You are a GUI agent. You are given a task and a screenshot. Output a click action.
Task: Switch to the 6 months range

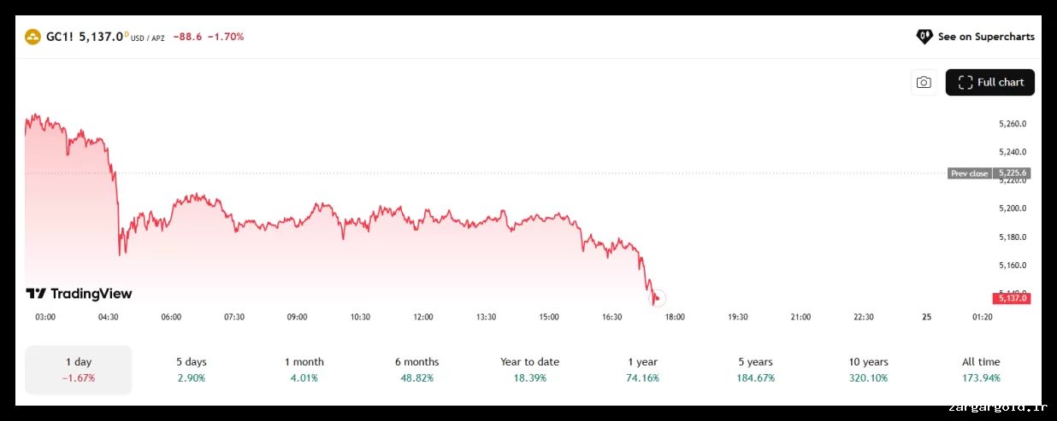(x=417, y=370)
